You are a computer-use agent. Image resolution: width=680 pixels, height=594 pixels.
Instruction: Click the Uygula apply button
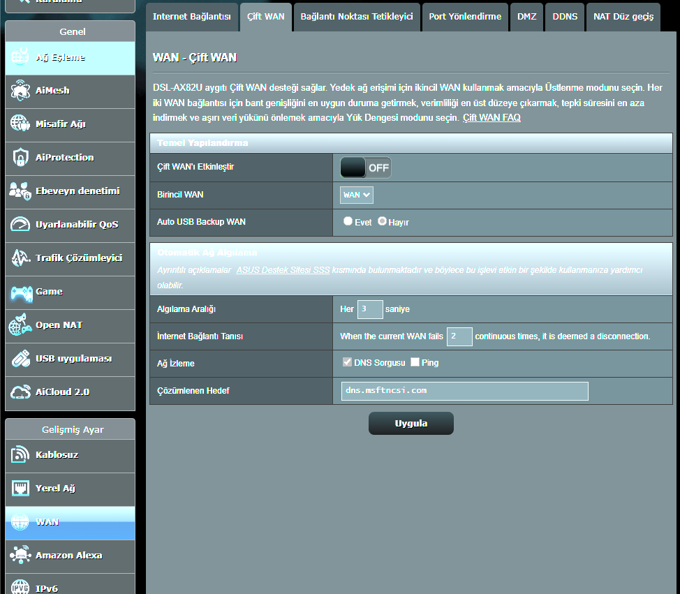[x=411, y=423]
